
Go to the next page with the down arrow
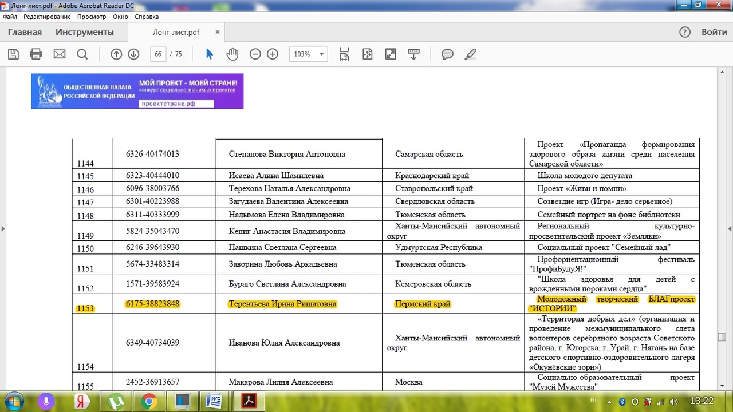pos(133,54)
